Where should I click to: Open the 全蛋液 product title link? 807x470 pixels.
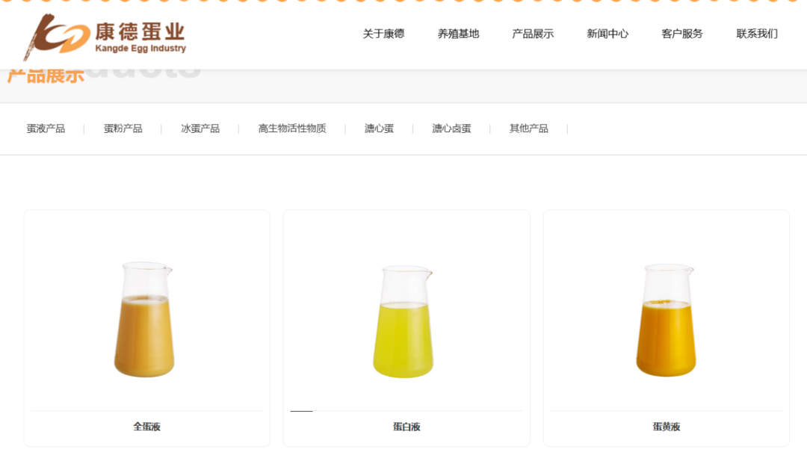click(x=146, y=427)
